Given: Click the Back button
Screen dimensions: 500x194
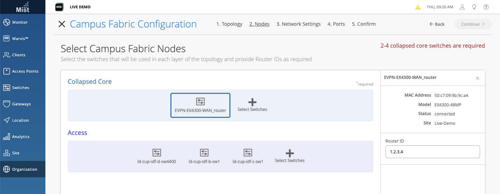Looking at the screenshot, I should point(437,24).
